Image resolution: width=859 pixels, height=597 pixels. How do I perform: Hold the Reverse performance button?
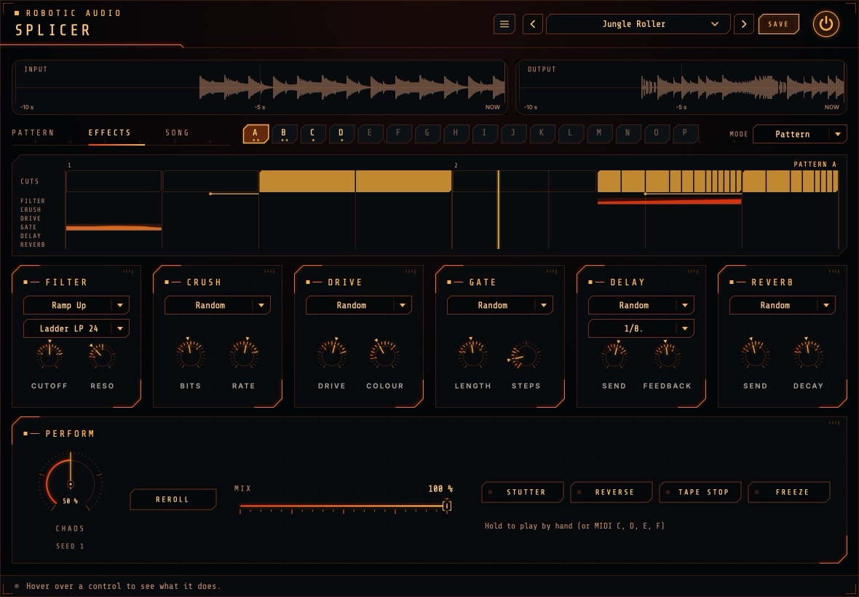(611, 492)
